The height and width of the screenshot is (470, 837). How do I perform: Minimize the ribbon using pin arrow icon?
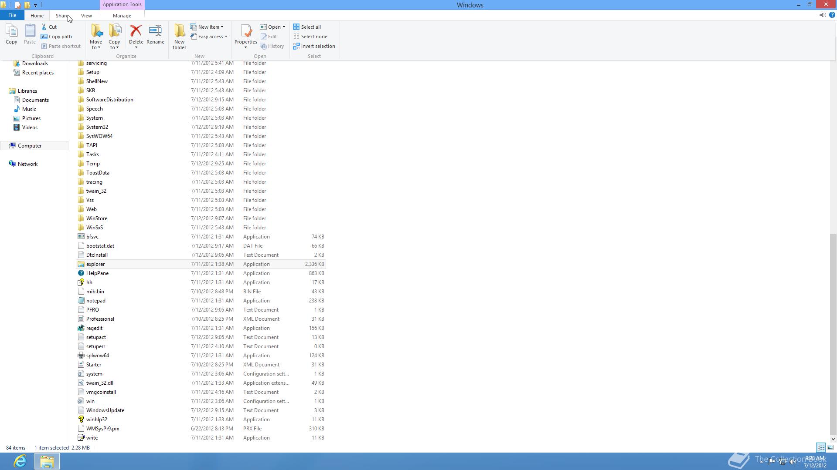click(x=823, y=15)
